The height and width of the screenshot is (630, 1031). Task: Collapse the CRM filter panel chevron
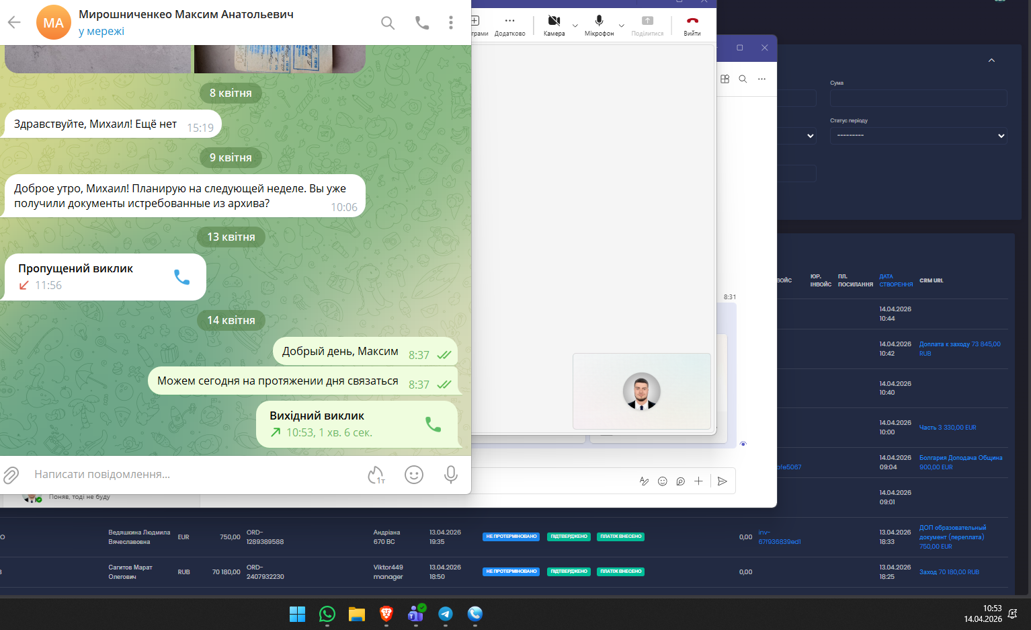tap(991, 61)
